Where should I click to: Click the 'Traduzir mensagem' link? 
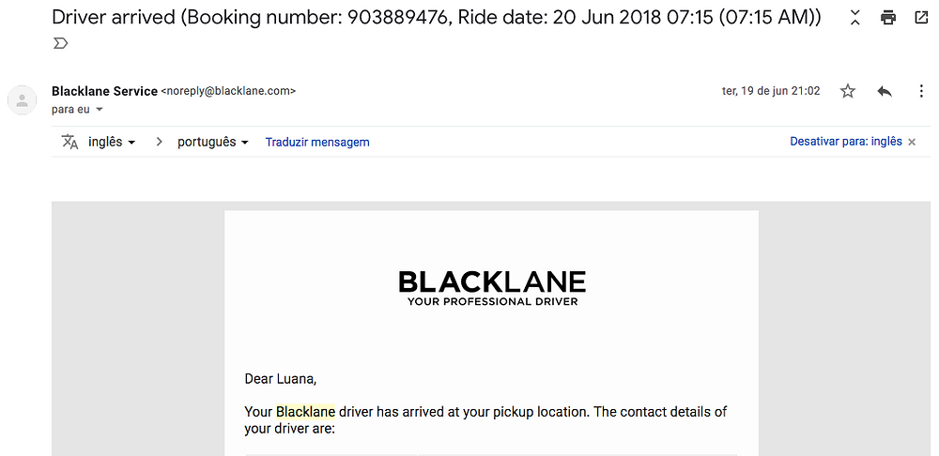317,143
